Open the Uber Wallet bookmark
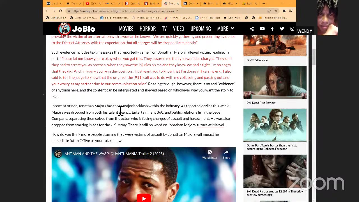The image size is (359, 202). (233, 18)
